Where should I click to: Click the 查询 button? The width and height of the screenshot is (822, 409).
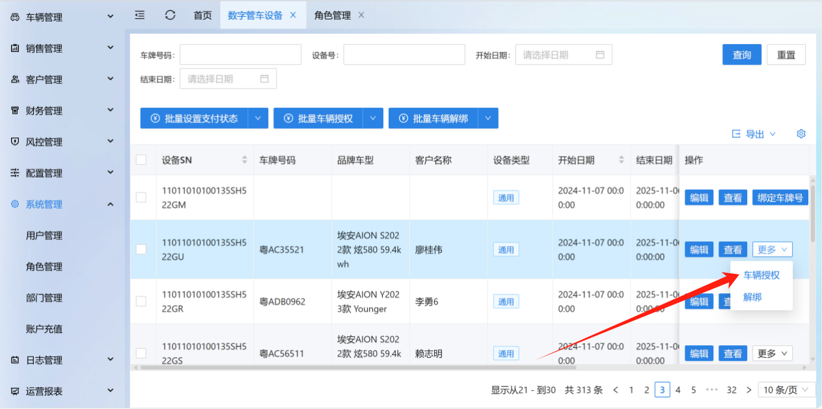coord(742,55)
